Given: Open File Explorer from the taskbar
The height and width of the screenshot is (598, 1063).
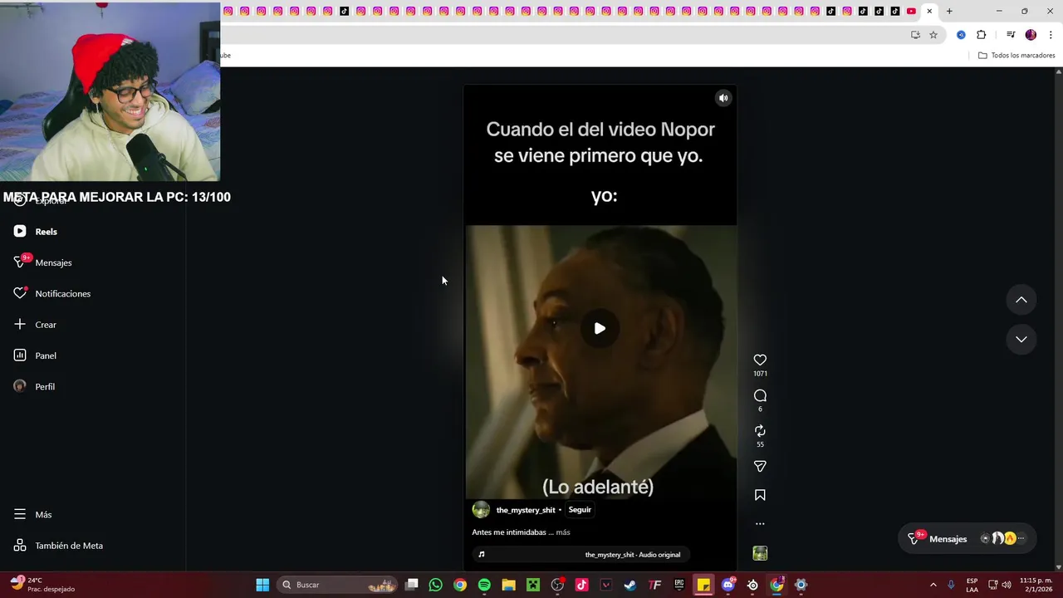Looking at the screenshot, I should click(508, 585).
